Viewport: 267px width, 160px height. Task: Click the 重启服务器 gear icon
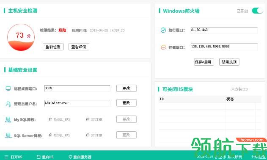(70, 157)
